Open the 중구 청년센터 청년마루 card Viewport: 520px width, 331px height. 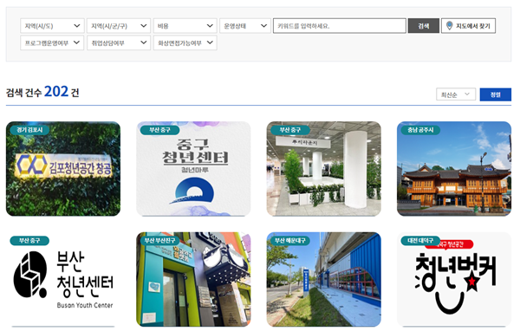click(193, 169)
